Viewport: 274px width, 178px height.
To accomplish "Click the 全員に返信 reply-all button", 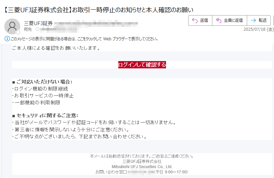I will [x=230, y=20].
